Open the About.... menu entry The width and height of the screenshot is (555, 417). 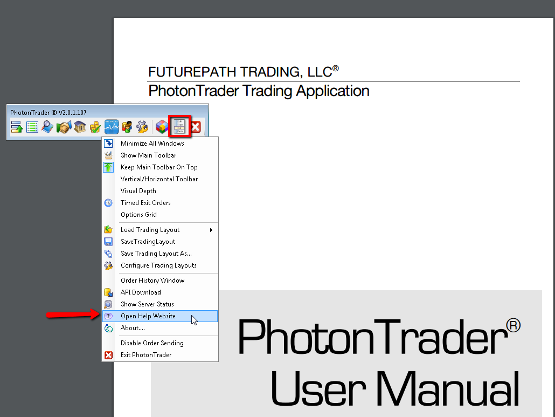[x=160, y=328]
